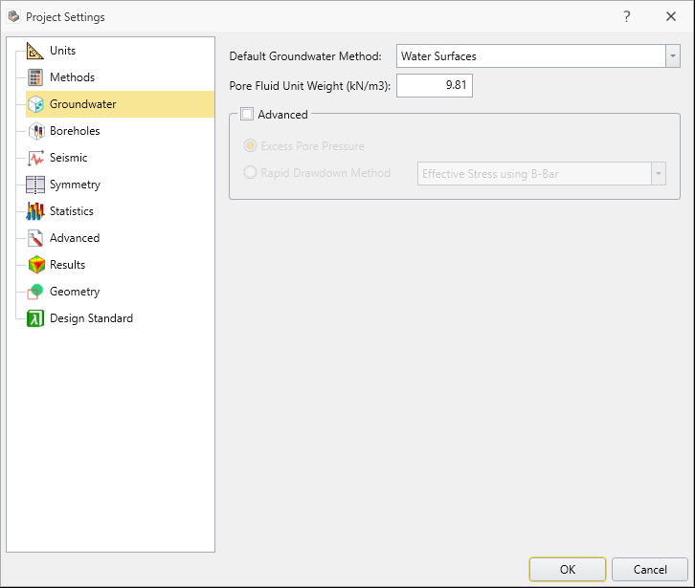
Task: Show the Results settings page
Action: pyautogui.click(x=67, y=265)
